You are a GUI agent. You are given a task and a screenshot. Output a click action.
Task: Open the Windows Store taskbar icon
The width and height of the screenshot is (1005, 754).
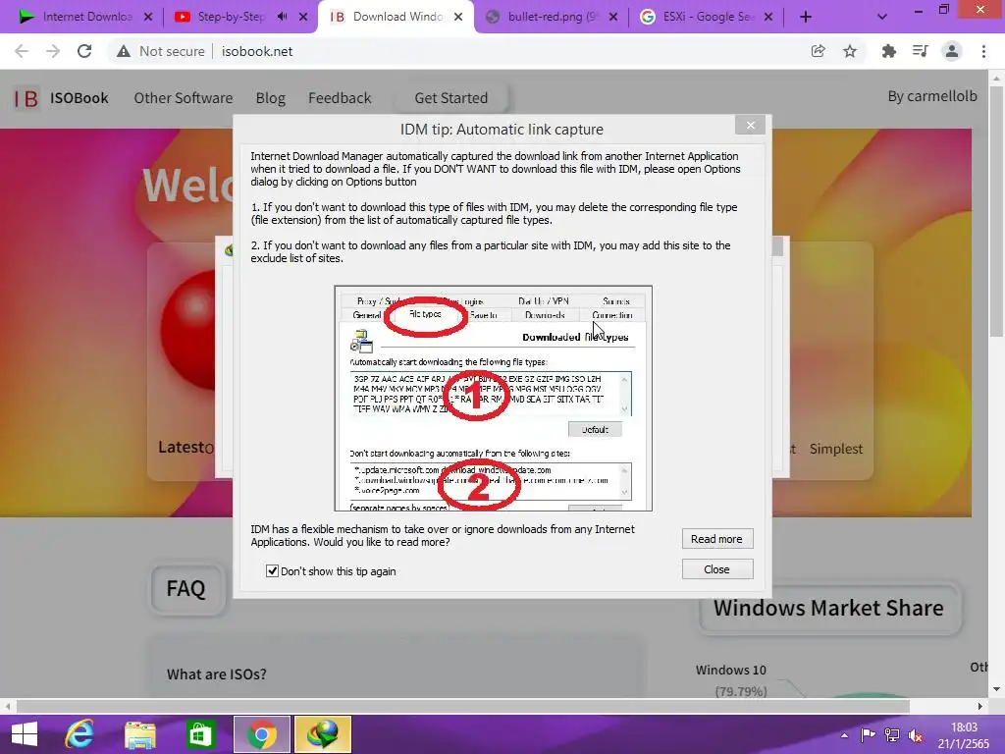(x=200, y=734)
